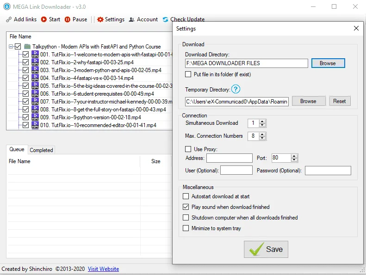Select file 004 fastapi-vs-x in the tree
Image resolution: width=366 pixels, height=275 pixels.
point(87,78)
